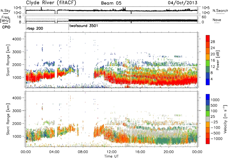Viewport: 228px width, 158px height.
Task: Click the vertical CPID marker line beside 'rbsp 200'
Action: 26,27
